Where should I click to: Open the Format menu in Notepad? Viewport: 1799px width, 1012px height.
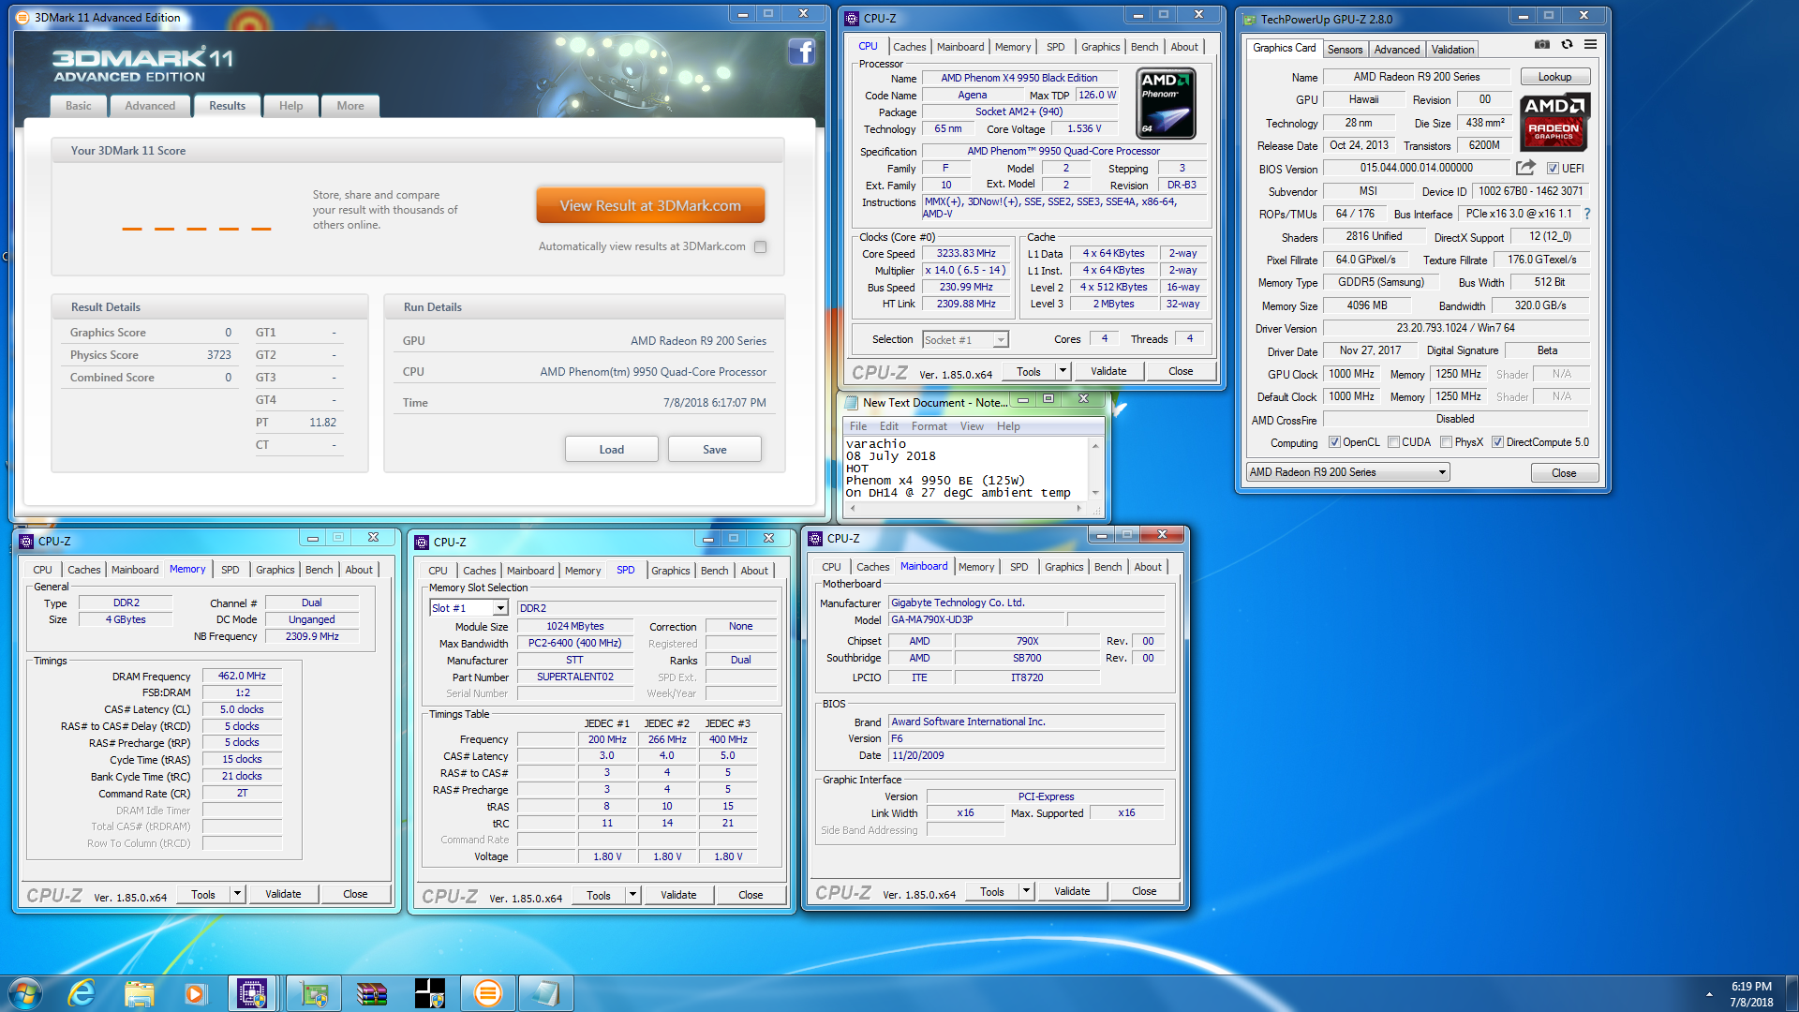click(x=929, y=426)
